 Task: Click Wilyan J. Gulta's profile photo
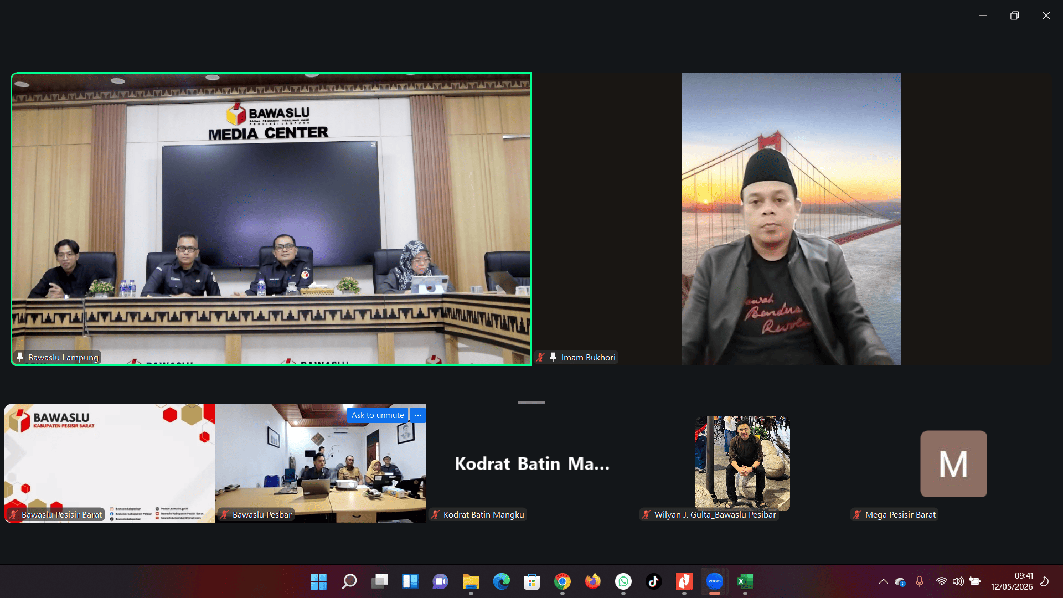point(742,463)
